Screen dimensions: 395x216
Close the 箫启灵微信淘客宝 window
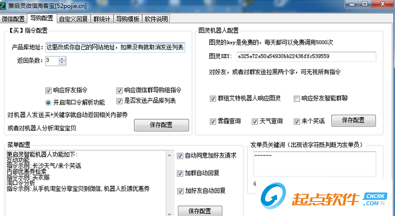pos(382,4)
